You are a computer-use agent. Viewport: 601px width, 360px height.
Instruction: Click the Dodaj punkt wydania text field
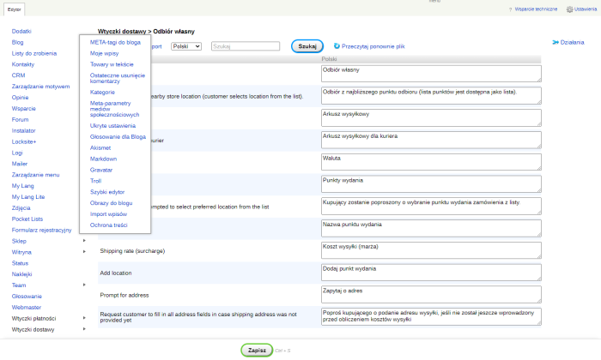point(431,272)
